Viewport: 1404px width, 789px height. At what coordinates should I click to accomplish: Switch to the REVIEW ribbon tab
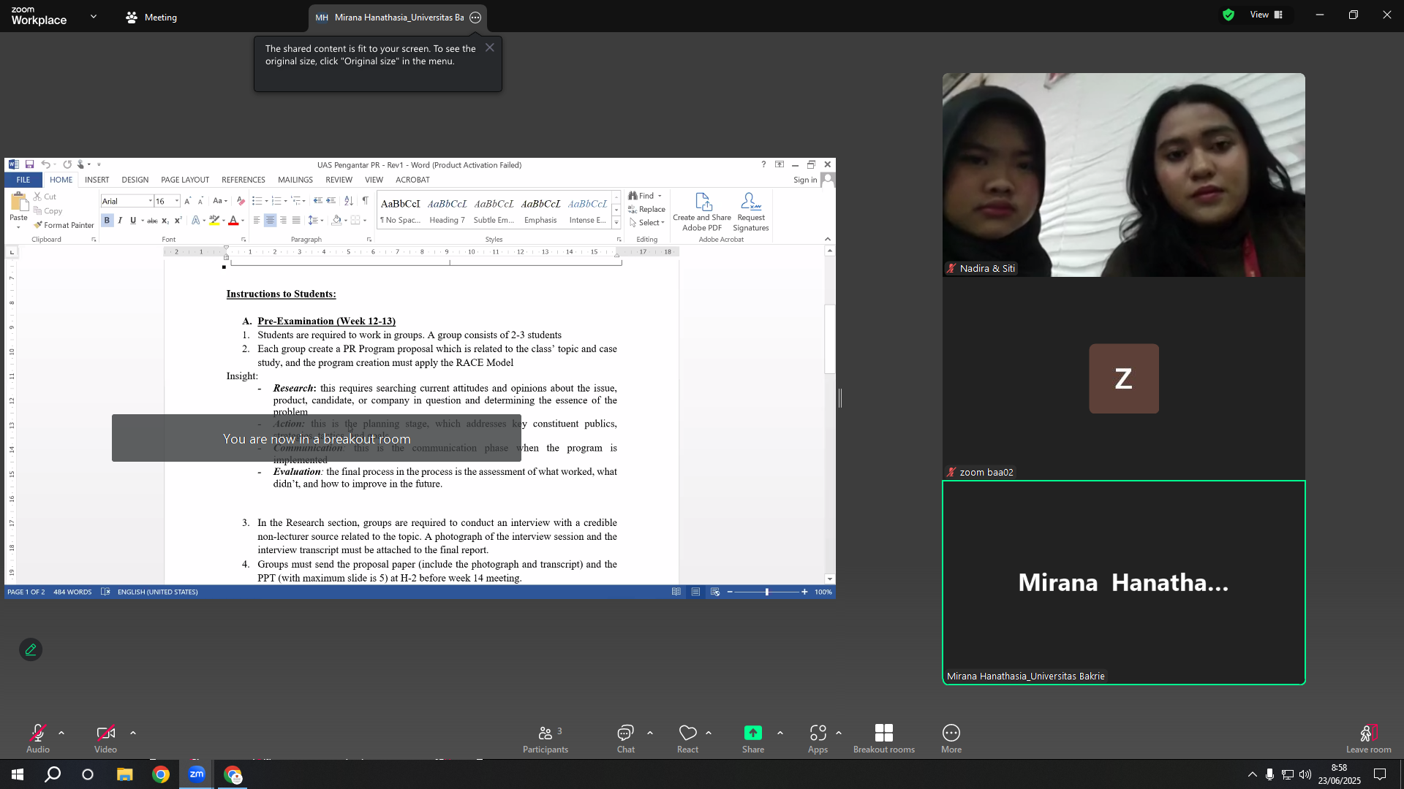pyautogui.click(x=339, y=180)
